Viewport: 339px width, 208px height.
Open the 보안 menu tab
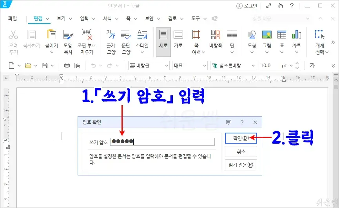(x=149, y=18)
